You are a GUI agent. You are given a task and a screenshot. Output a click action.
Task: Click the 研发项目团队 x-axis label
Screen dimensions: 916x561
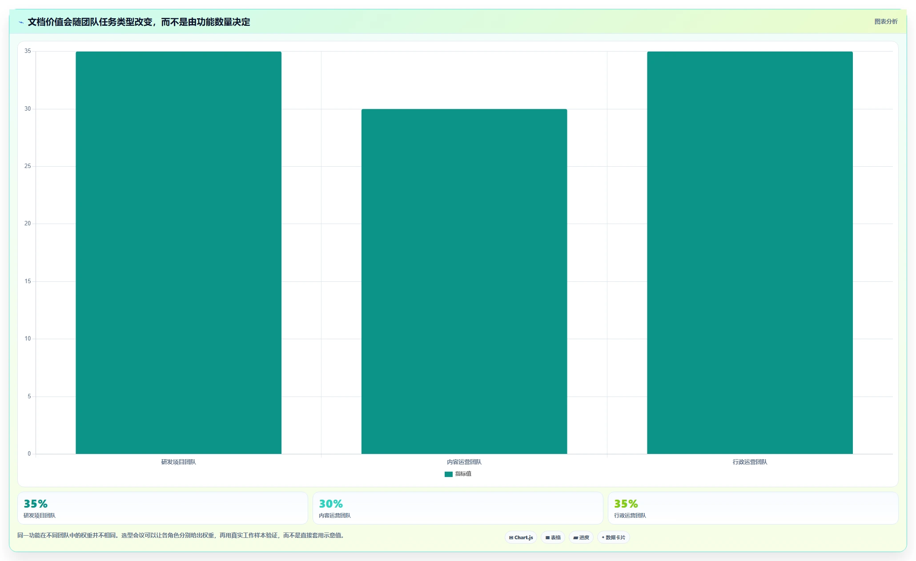tap(178, 462)
